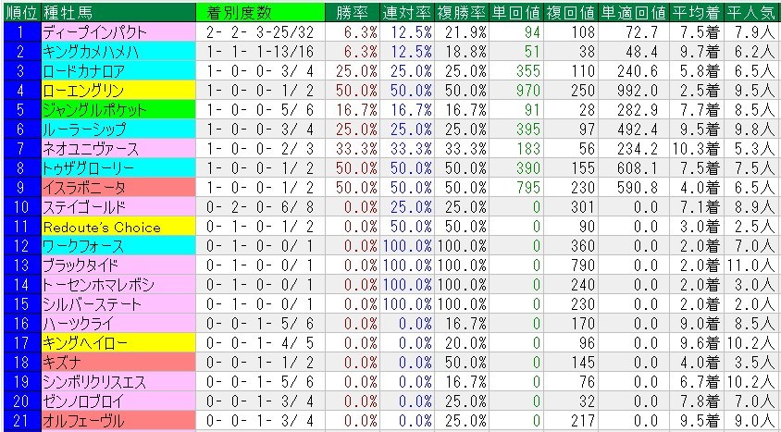The image size is (781, 432).
Task: Click the 平人気 column header
Action: click(x=751, y=12)
